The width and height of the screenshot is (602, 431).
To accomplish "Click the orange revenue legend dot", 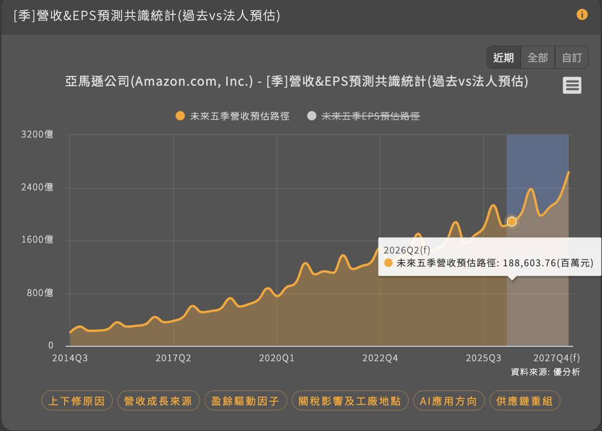I will [x=180, y=116].
